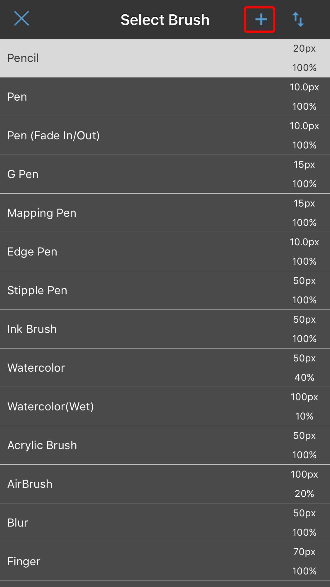The image size is (330, 587).
Task: Pick the Watercolor brush
Action: (117, 368)
